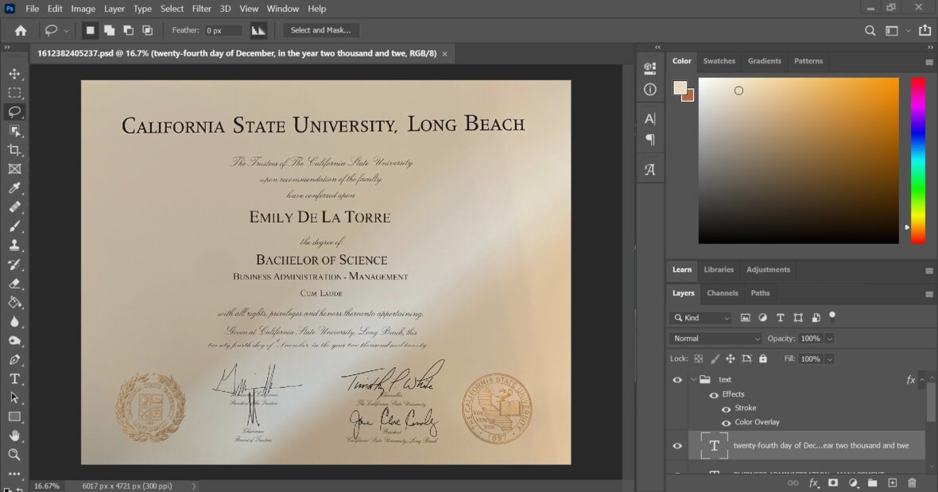Open the Layer menu
The height and width of the screenshot is (492, 938).
tap(114, 9)
